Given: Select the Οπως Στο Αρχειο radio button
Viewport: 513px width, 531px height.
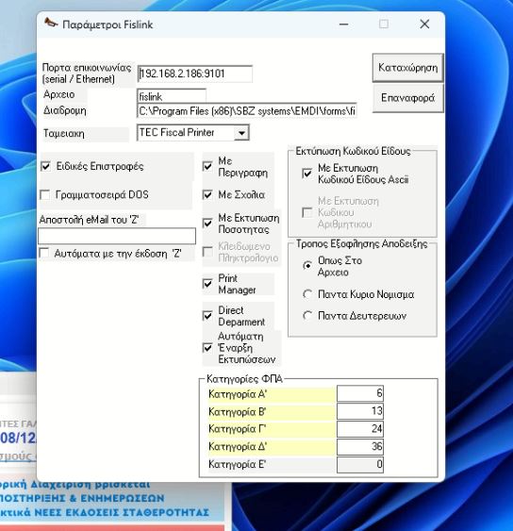Looking at the screenshot, I should (307, 266).
